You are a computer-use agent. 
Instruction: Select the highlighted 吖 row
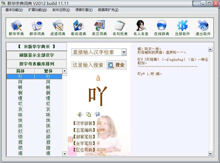click(x=34, y=76)
